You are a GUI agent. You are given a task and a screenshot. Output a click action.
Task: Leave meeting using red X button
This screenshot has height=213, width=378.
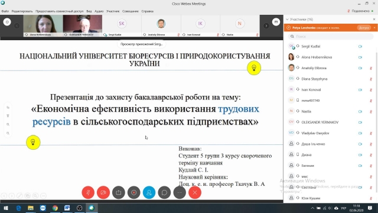[x=195, y=192]
